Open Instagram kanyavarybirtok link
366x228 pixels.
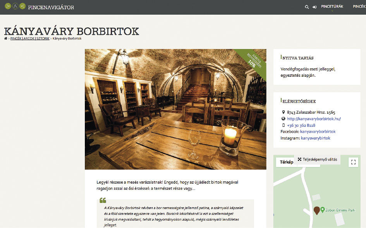coord(315,138)
